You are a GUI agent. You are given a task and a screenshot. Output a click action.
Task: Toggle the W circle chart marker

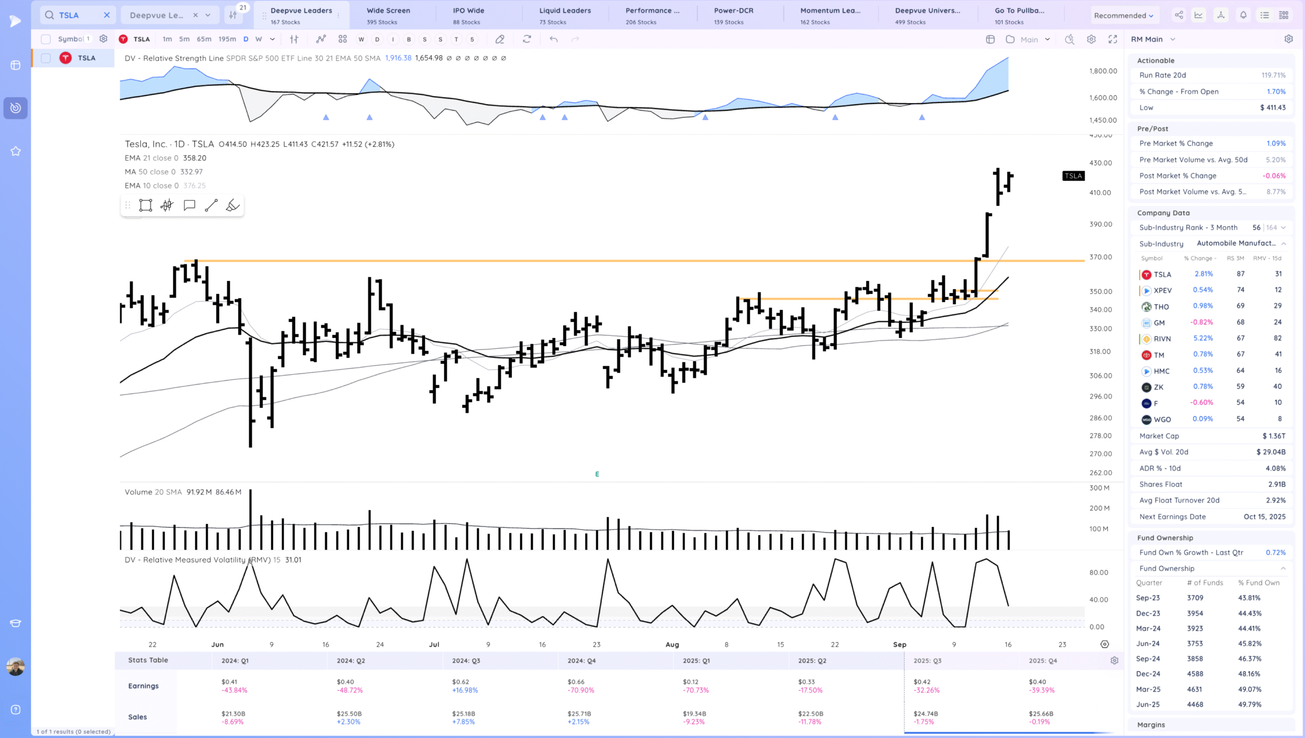pos(361,39)
